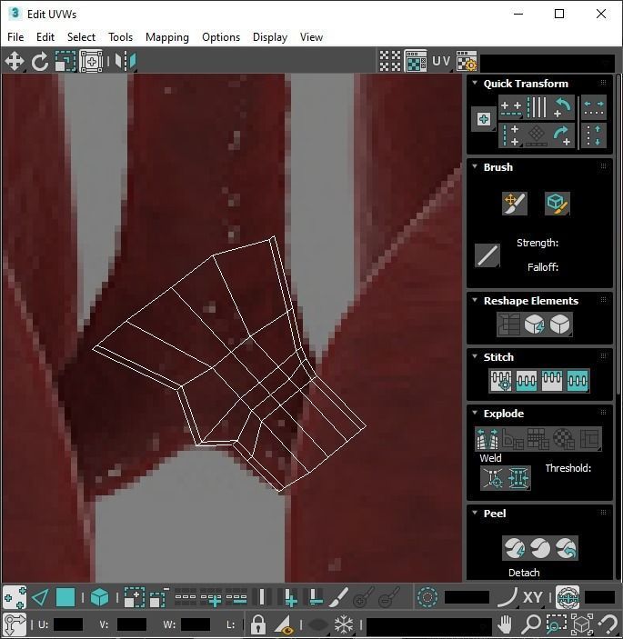Select the Move Selected Subobject tool
The height and width of the screenshot is (639, 623).
tap(15, 62)
